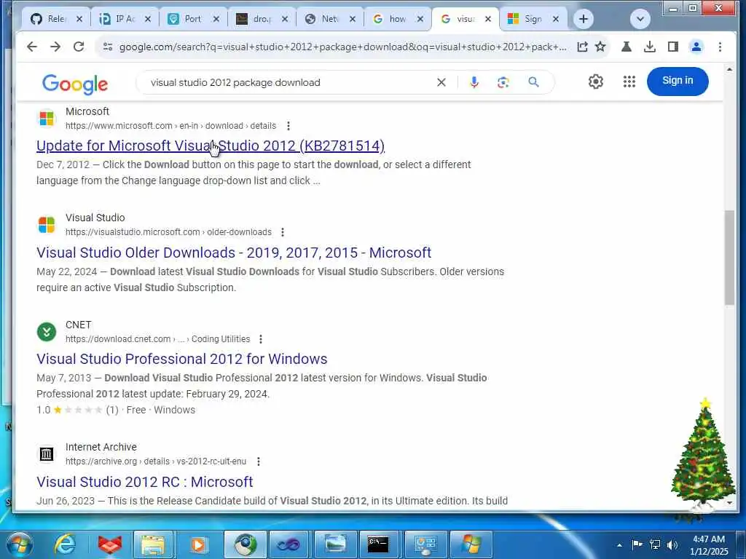Clear the Google search box
Screen dimensions: 746x559
click(x=441, y=82)
